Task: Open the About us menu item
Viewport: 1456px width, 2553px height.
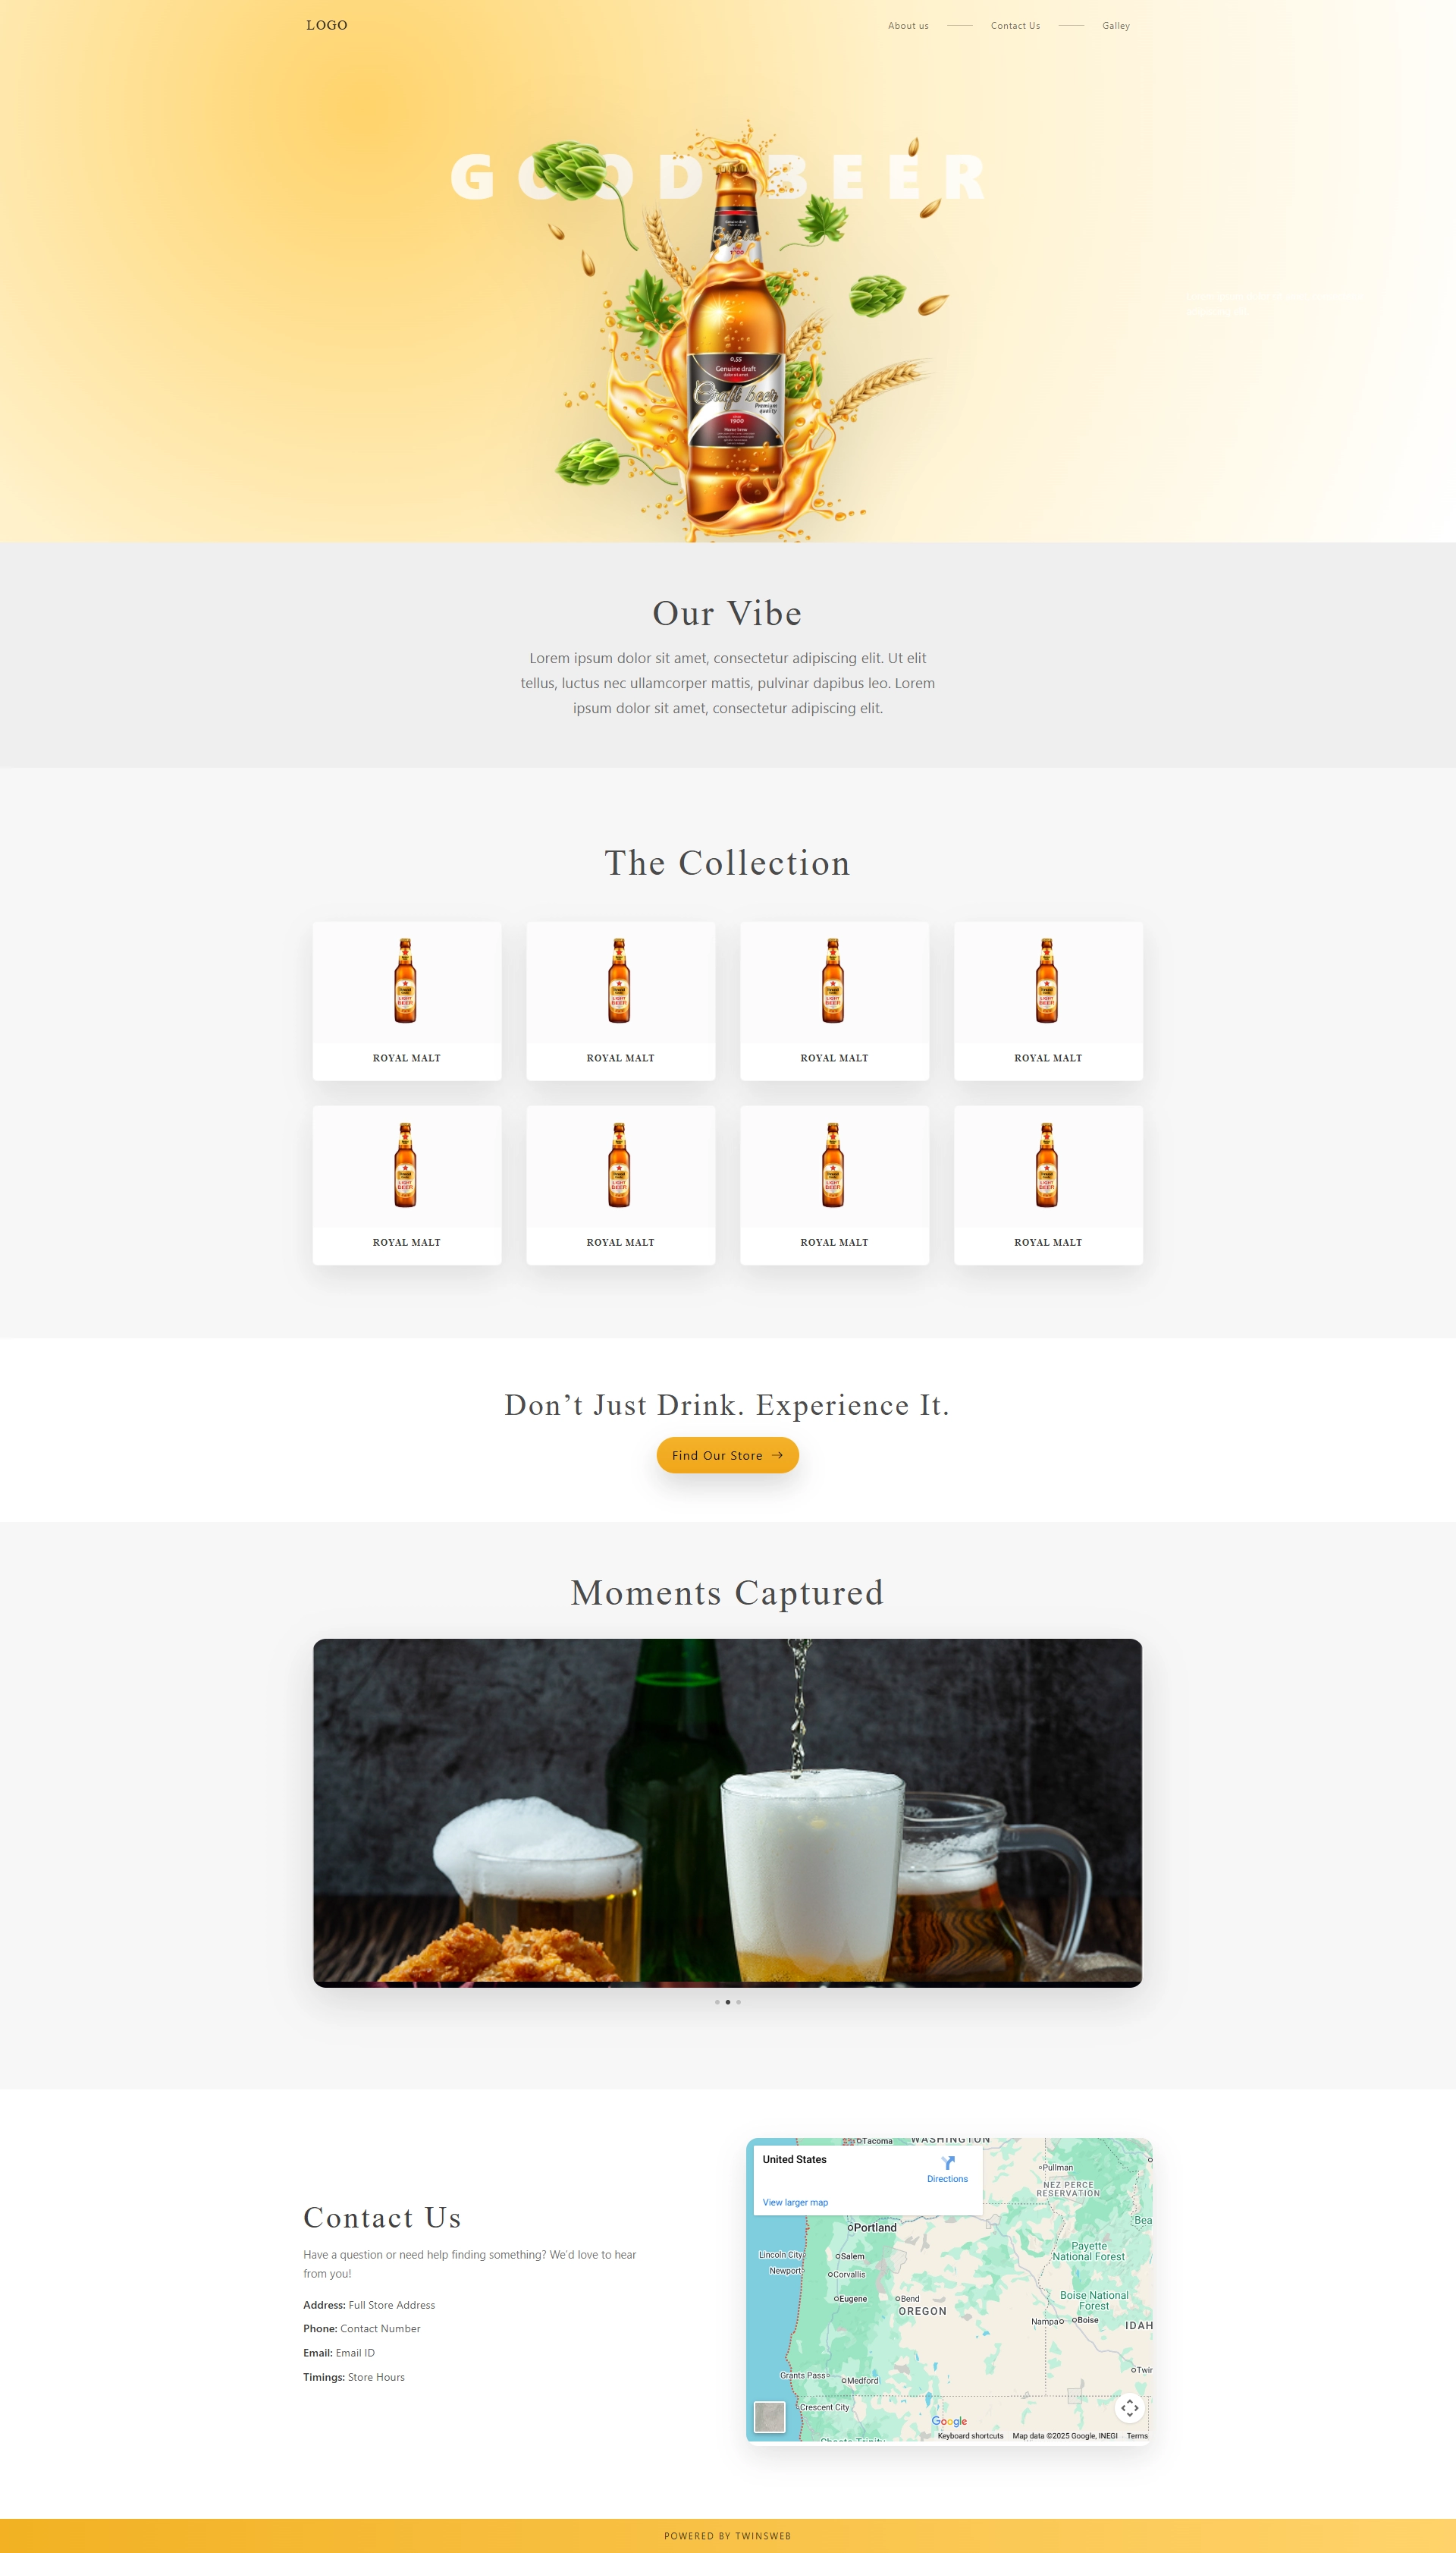Action: coord(908,26)
